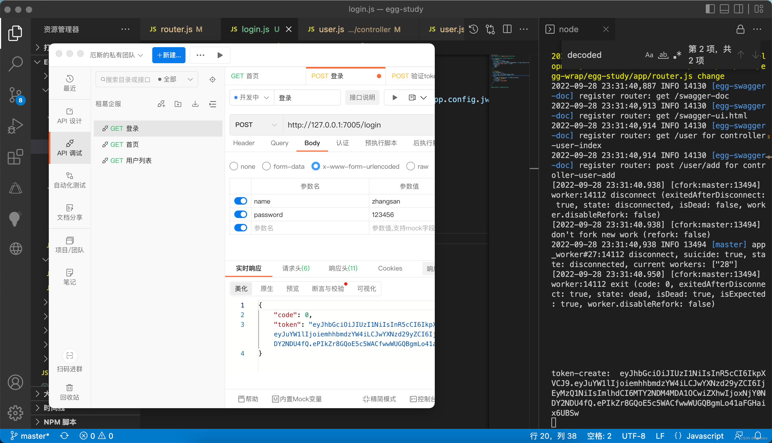
Task: Open the timeline history icon in editor
Action: coord(473,29)
